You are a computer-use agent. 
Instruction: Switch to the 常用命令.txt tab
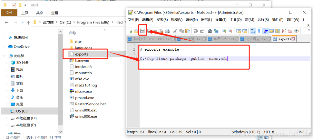point(223,39)
